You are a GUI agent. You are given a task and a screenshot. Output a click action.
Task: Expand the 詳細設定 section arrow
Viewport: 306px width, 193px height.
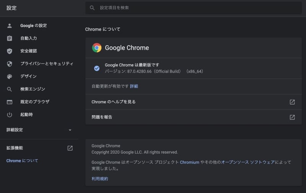[x=70, y=130]
